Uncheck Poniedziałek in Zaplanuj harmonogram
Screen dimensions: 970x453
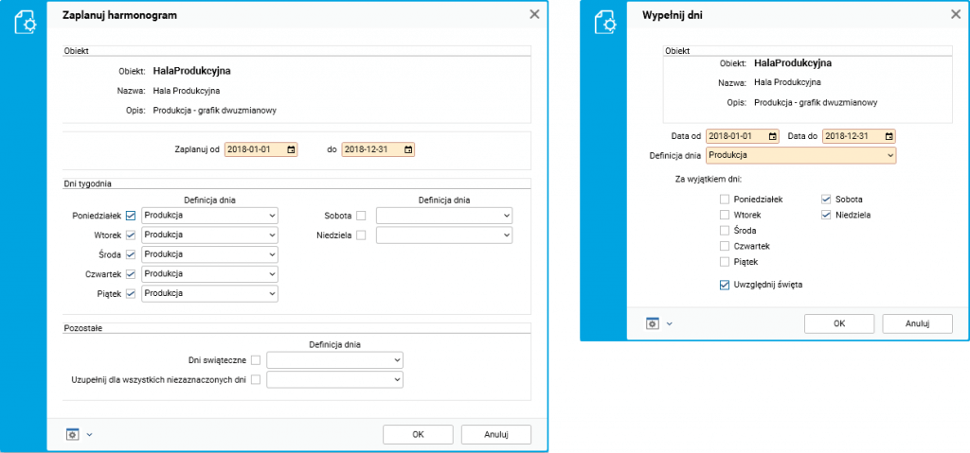pyautogui.click(x=131, y=216)
